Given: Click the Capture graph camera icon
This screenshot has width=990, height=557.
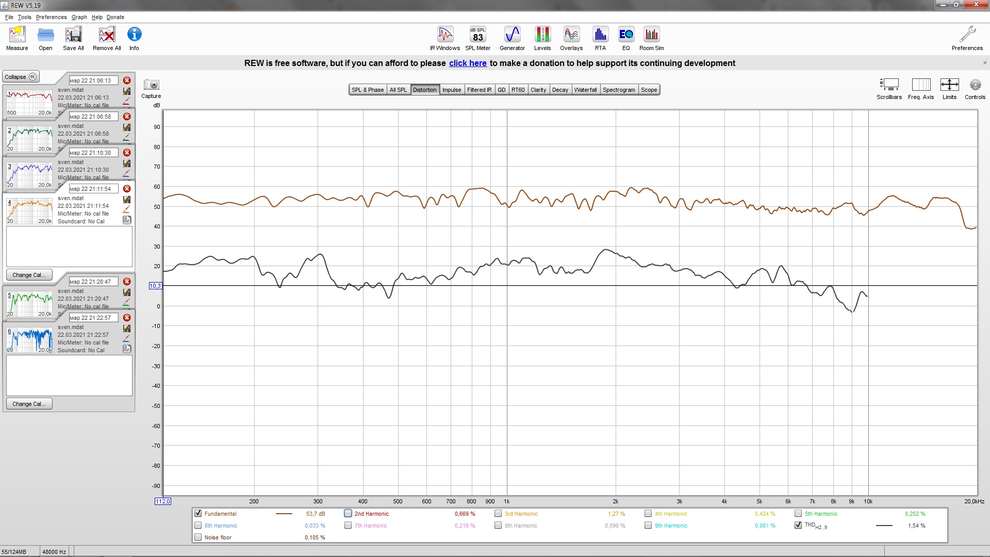Looking at the screenshot, I should (x=152, y=85).
